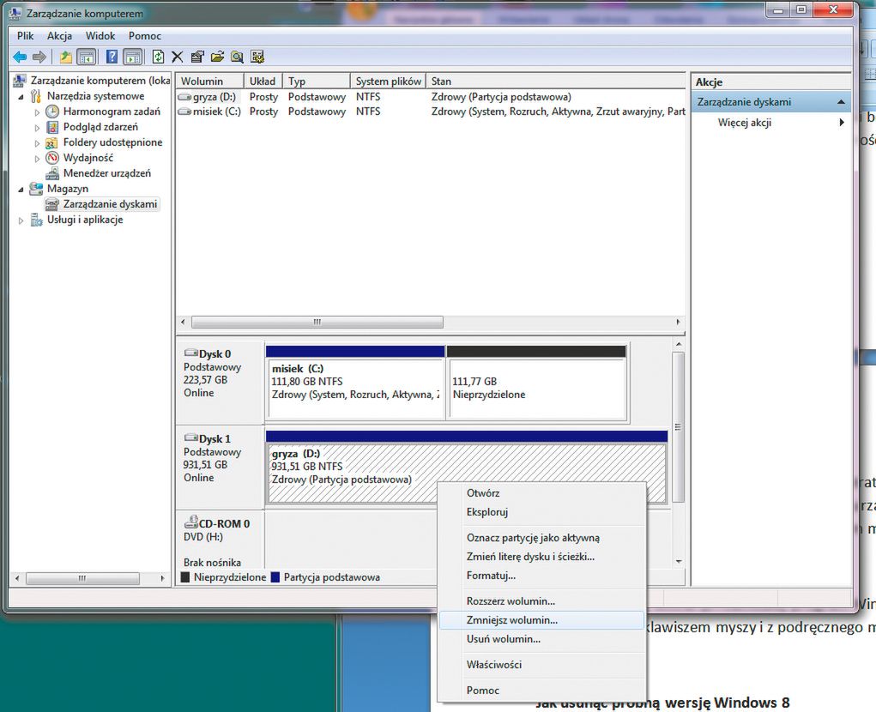Click the Dysk 1 disk label

(x=215, y=439)
